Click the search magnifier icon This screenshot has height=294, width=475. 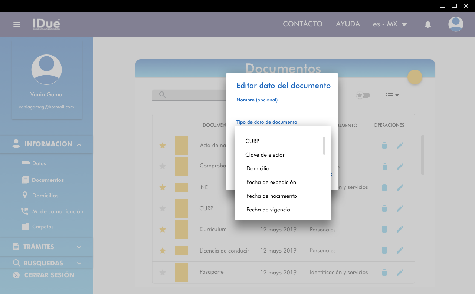coord(162,95)
